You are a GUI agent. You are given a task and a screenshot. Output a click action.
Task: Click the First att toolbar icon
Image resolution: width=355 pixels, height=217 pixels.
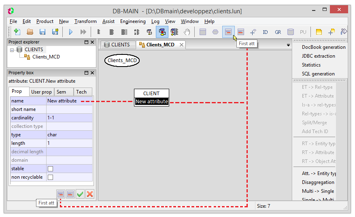point(228,32)
